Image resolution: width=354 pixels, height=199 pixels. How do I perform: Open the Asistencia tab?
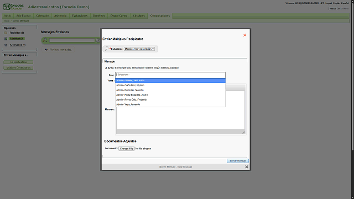[60, 15]
